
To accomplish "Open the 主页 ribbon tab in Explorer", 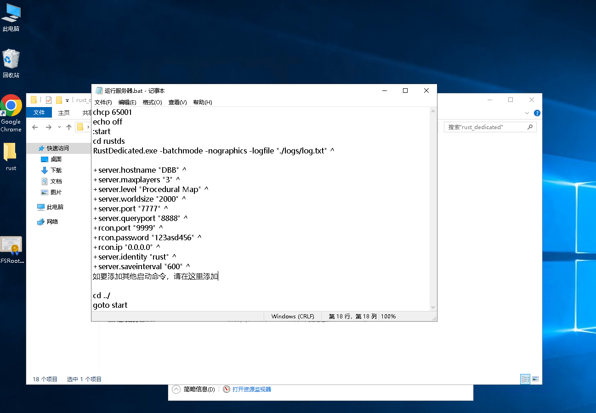I will point(64,113).
